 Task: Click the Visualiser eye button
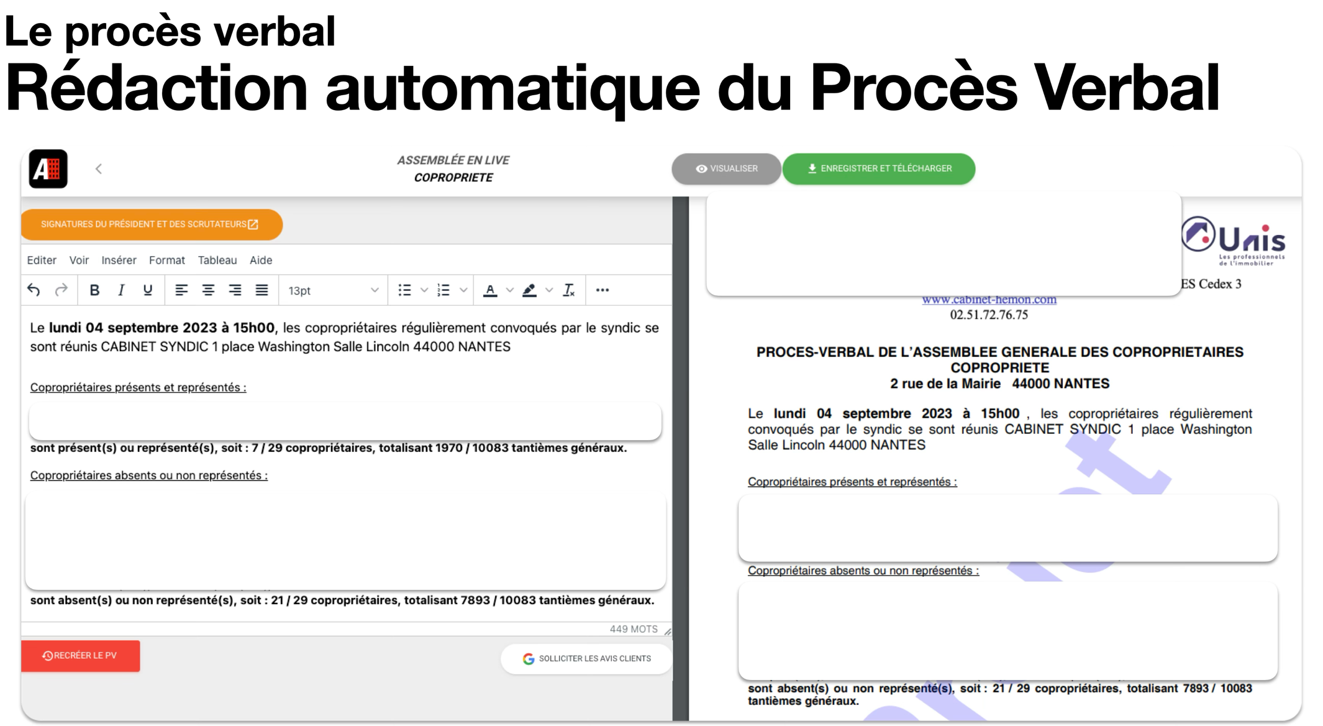click(x=725, y=169)
